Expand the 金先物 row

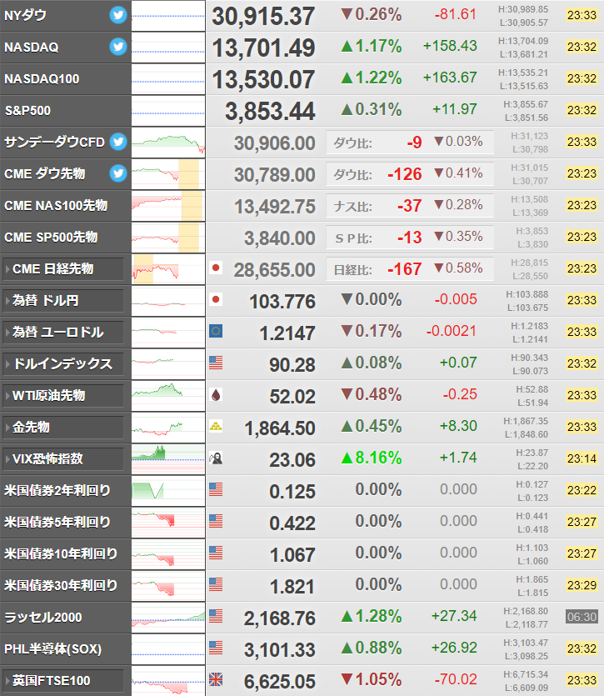point(63,427)
